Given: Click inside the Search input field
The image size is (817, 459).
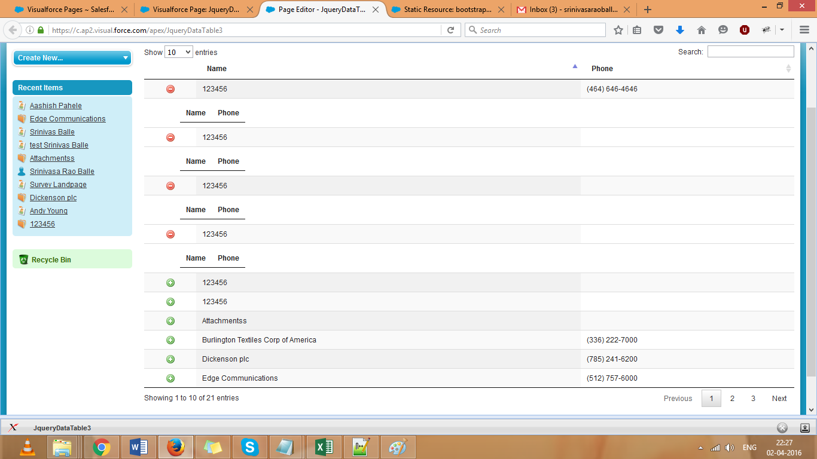Looking at the screenshot, I should [x=751, y=51].
